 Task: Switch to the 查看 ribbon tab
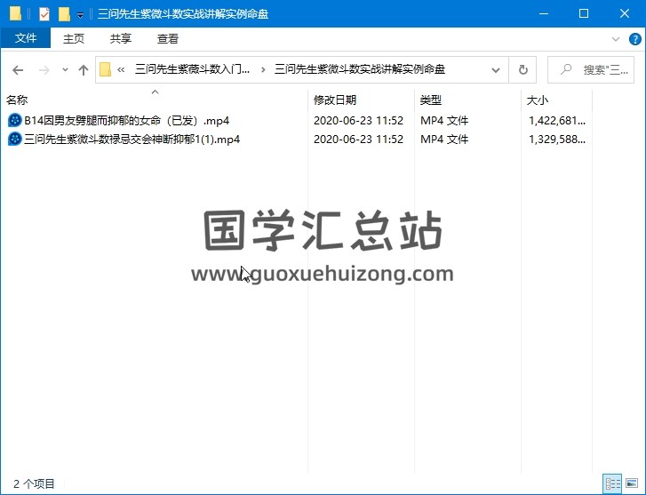(168, 39)
